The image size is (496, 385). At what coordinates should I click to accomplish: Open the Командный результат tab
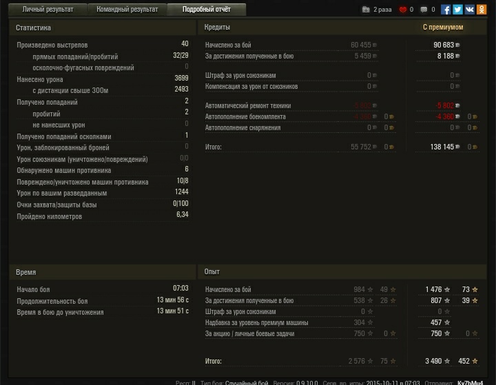(127, 10)
